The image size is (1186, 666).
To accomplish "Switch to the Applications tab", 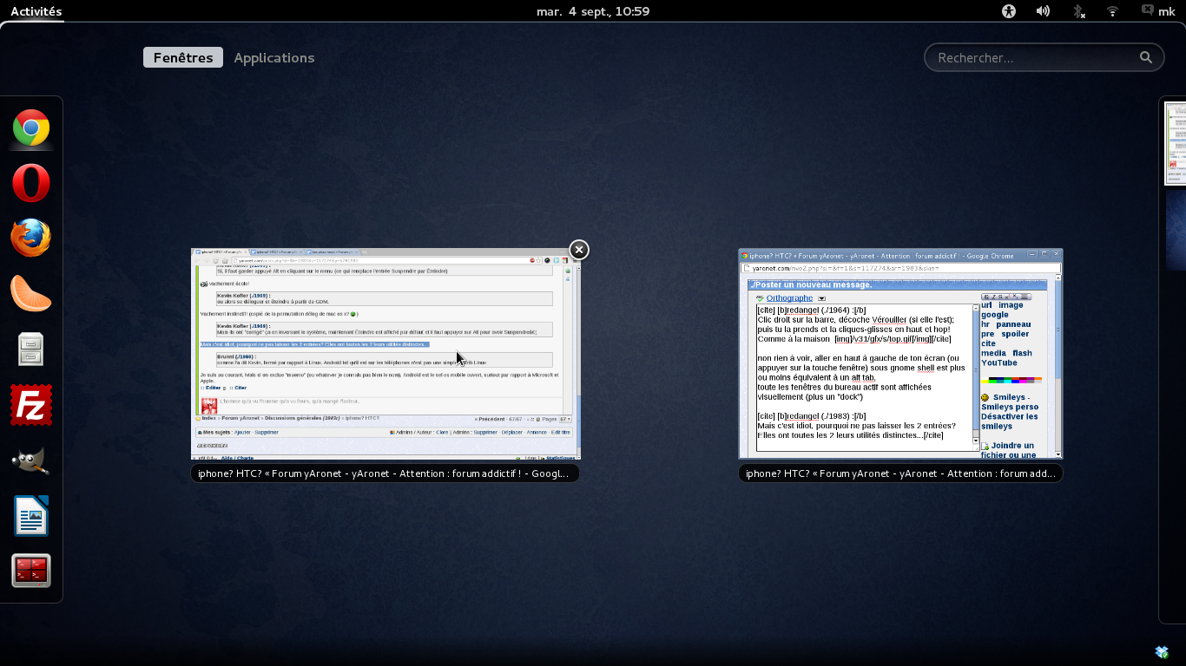I will 274,57.
